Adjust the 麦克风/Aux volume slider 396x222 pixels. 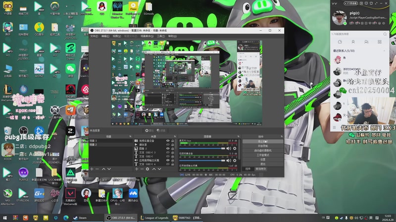(x=202, y=148)
